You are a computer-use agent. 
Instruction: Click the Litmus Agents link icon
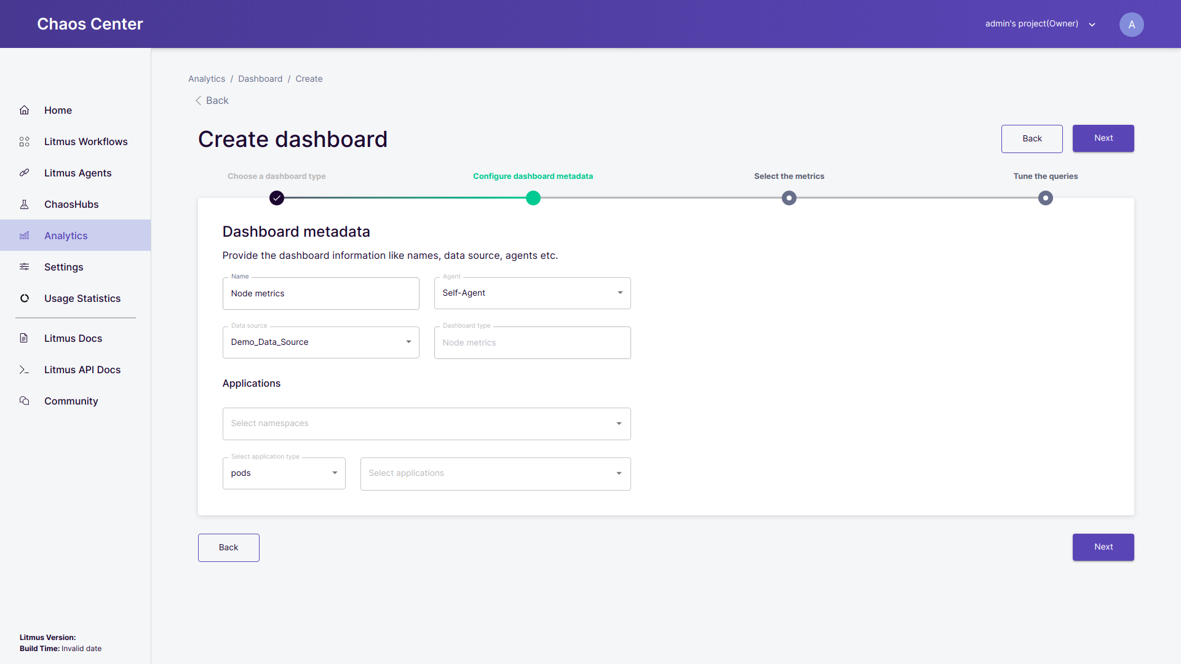[x=25, y=173]
